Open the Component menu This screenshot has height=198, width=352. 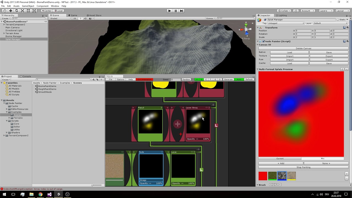coord(43,6)
